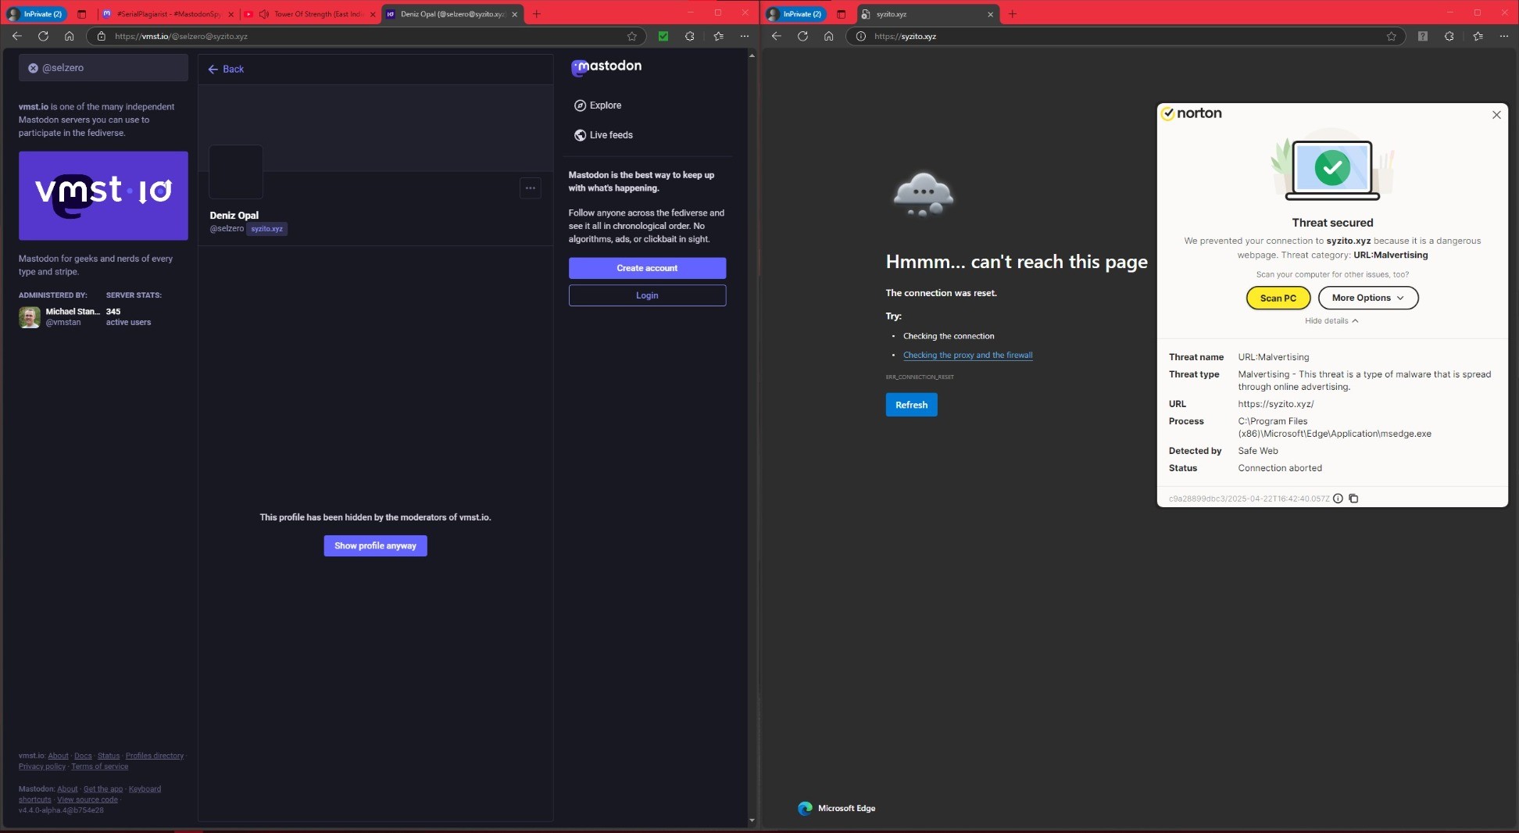The image size is (1519, 833).
Task: Unmute the Tower Of Strength tab speaker icon
Action: tap(264, 14)
